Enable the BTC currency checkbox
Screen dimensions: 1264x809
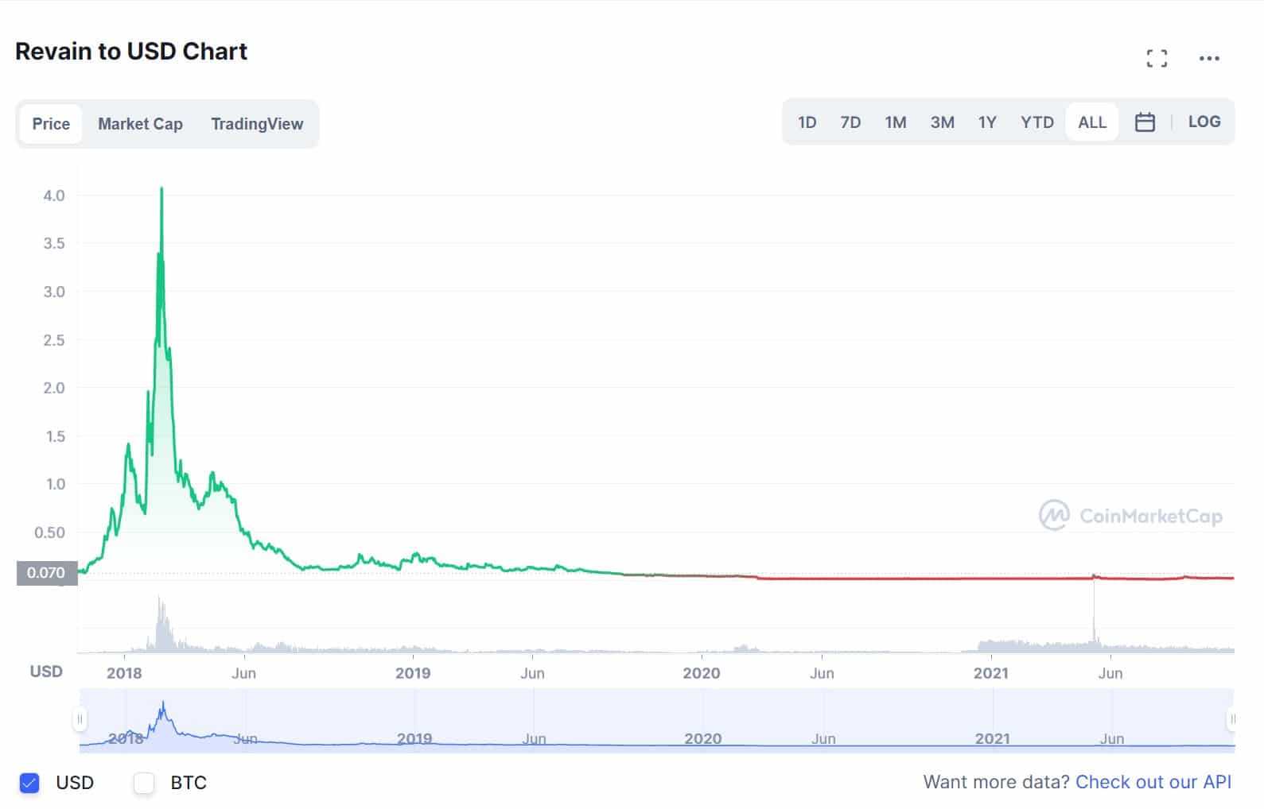click(x=144, y=783)
